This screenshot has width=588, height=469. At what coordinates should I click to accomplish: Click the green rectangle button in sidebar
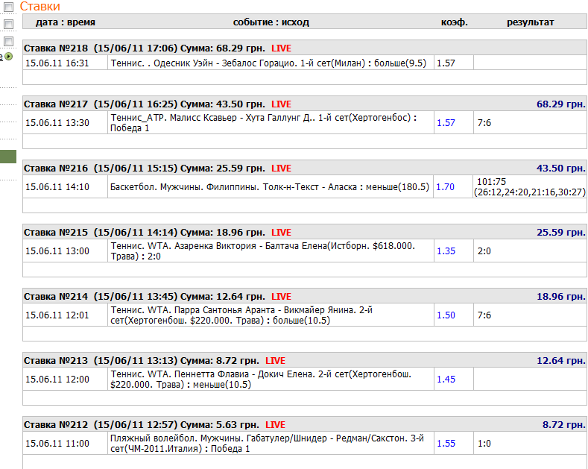click(x=8, y=157)
